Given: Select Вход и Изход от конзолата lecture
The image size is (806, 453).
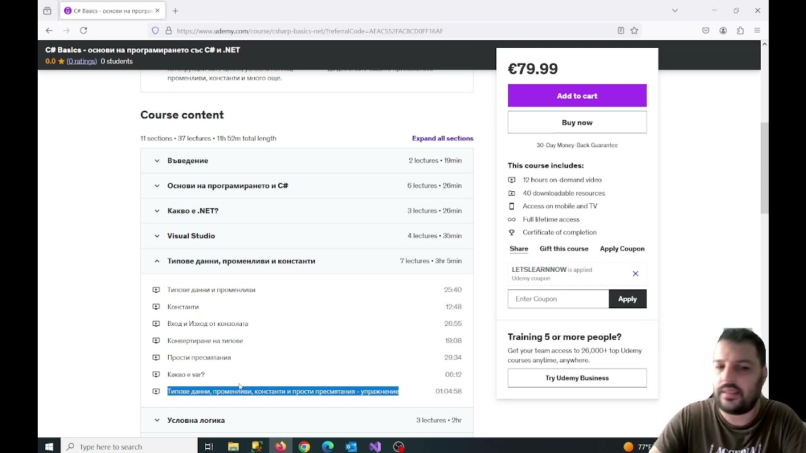Looking at the screenshot, I should coord(208,324).
